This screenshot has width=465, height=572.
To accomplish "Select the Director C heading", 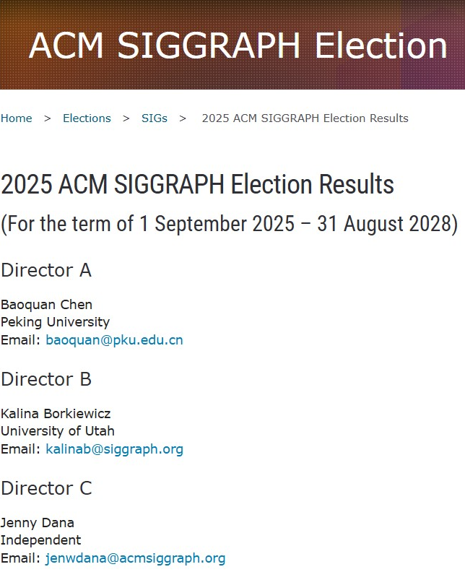I will [46, 488].
